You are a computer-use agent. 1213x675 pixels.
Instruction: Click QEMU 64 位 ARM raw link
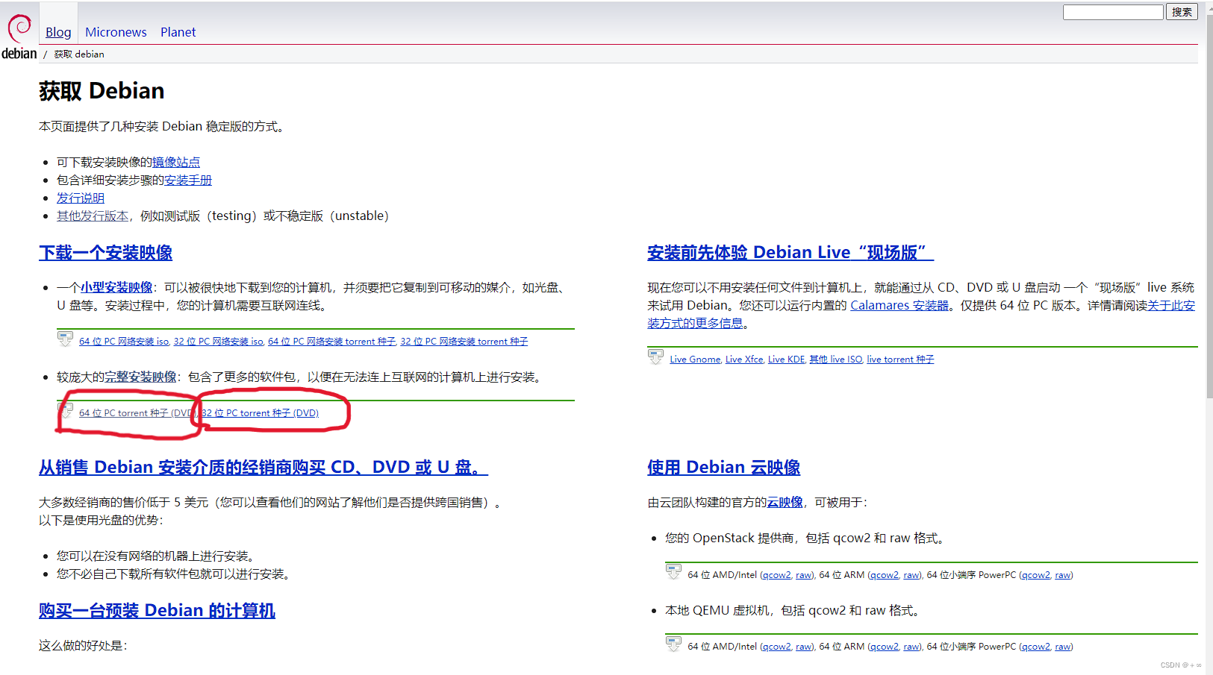click(912, 647)
